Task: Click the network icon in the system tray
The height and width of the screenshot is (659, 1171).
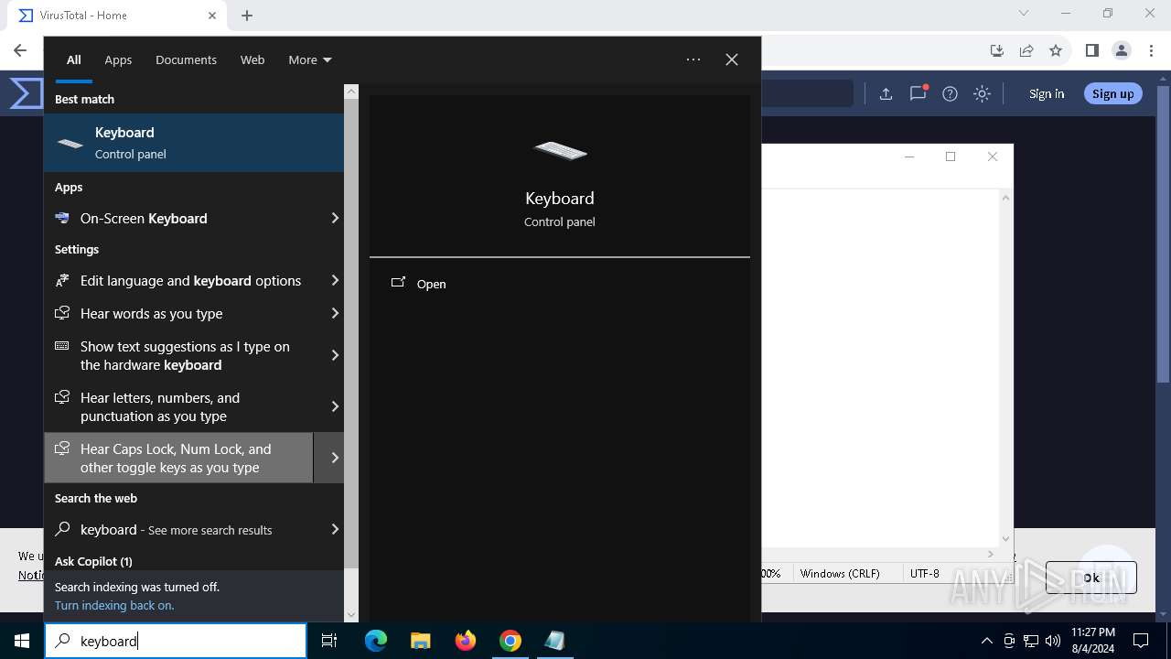Action: coord(1031,641)
